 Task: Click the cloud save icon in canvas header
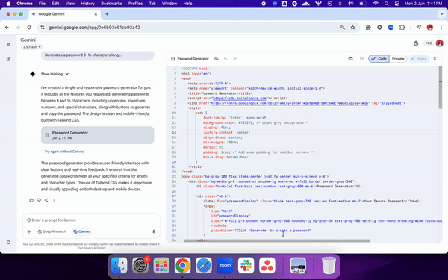[x=216, y=59]
